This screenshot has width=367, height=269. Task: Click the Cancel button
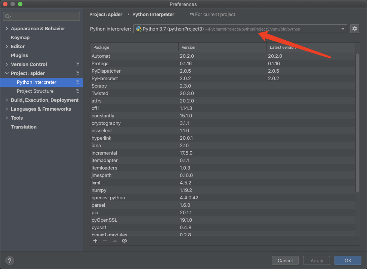pyautogui.click(x=285, y=260)
